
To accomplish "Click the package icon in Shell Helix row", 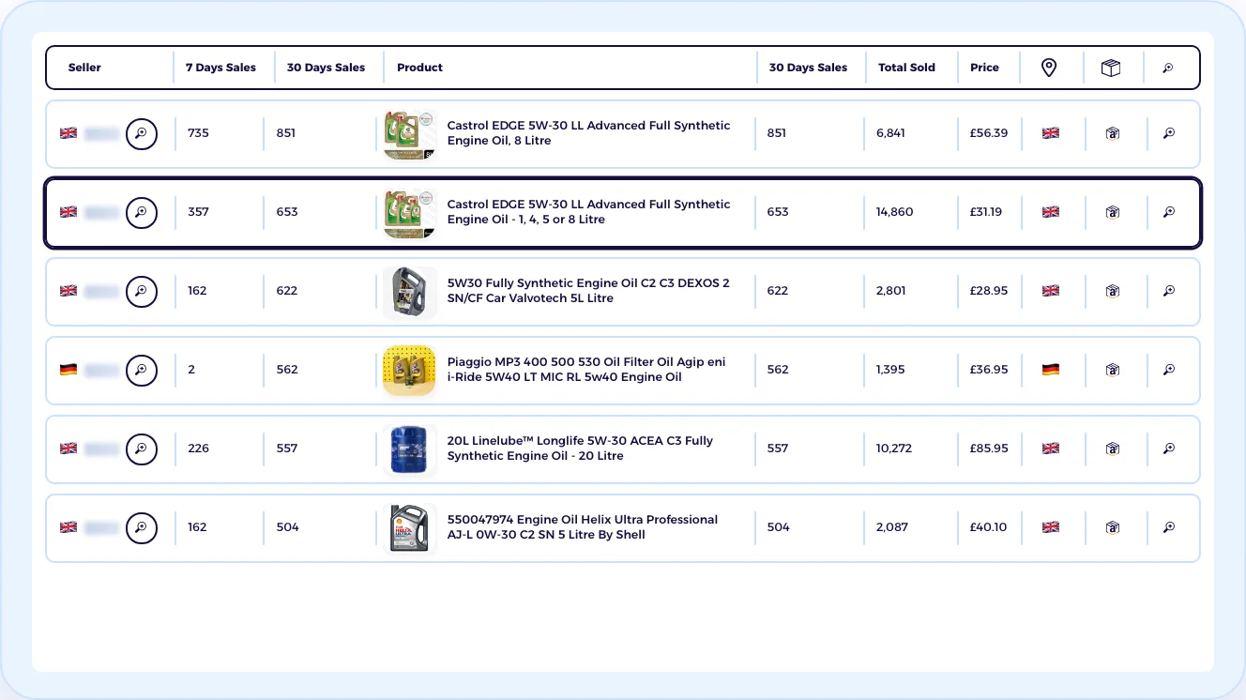I will click(1113, 527).
